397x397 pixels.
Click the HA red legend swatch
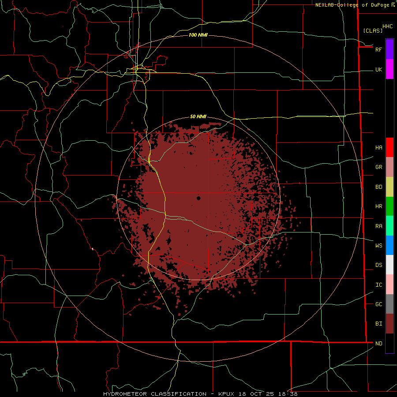point(390,147)
